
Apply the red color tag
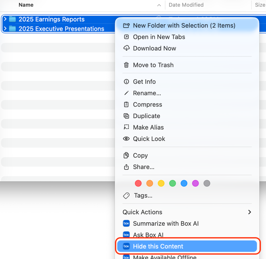pos(138,184)
